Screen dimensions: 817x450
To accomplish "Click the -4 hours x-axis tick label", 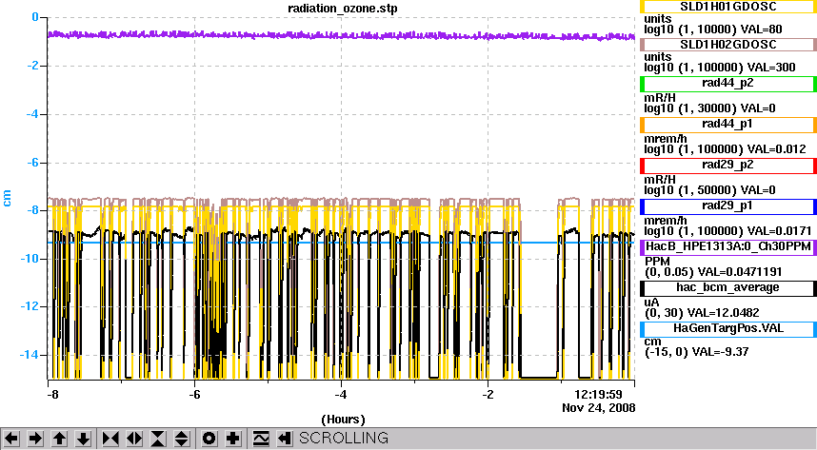I will (341, 394).
